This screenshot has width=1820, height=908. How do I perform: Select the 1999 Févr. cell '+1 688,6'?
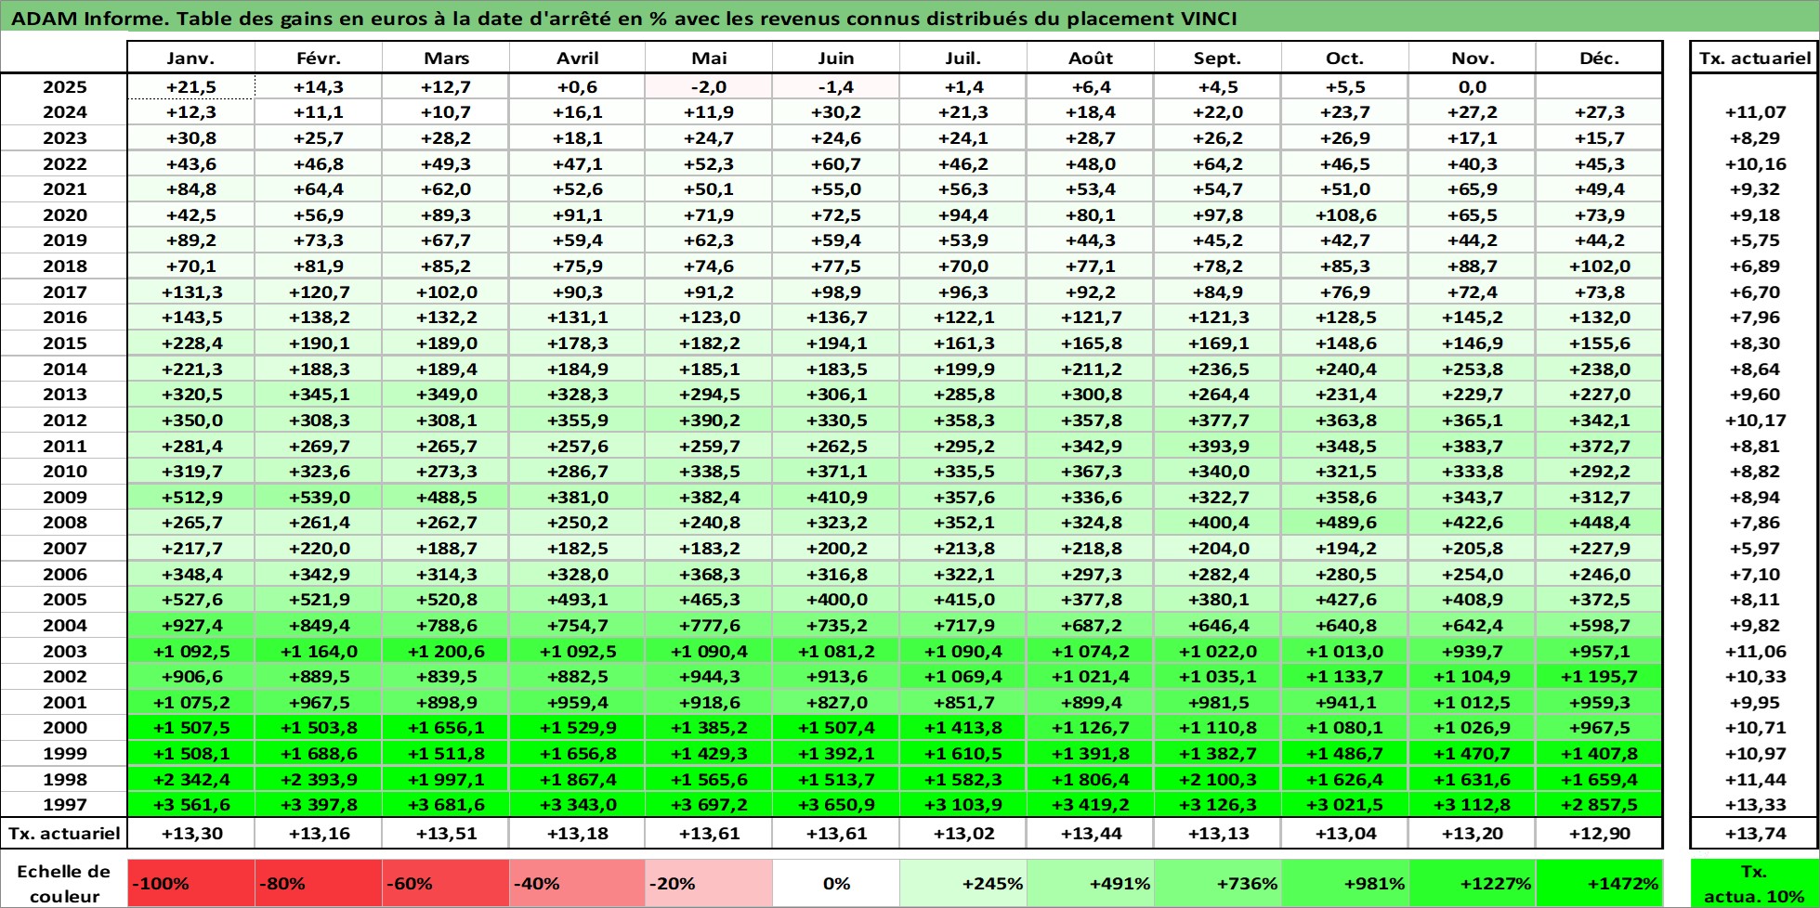319,753
